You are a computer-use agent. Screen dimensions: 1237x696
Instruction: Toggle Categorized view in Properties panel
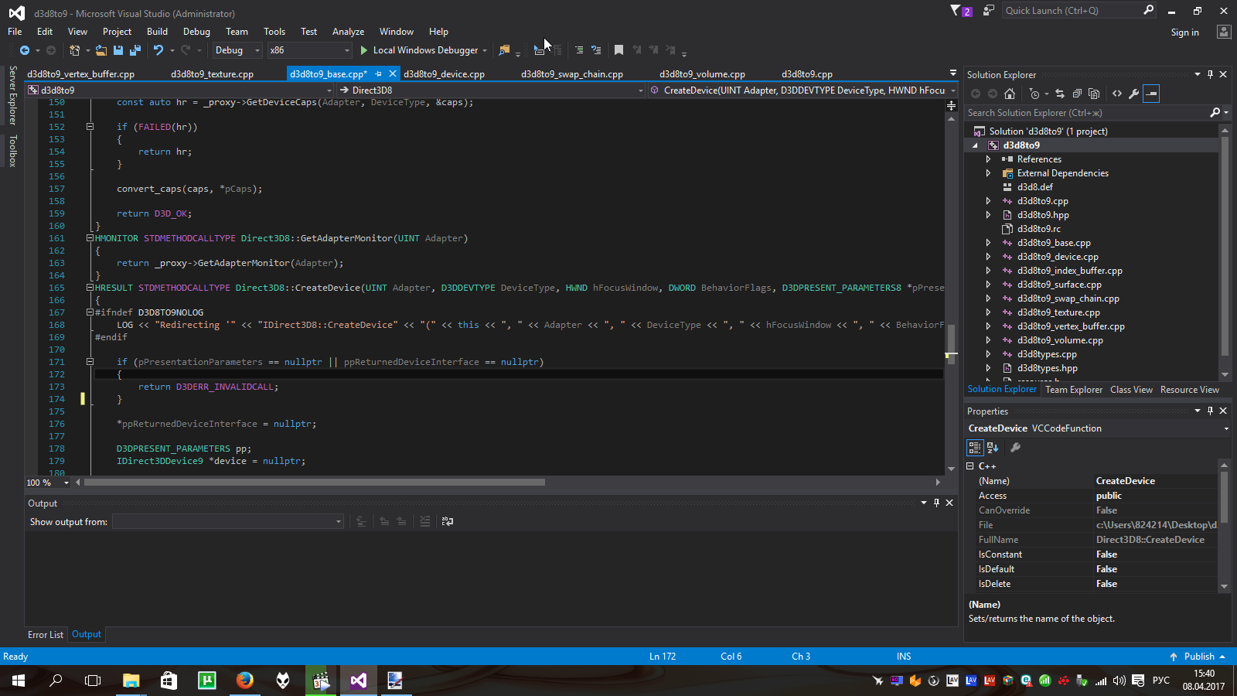click(x=974, y=448)
